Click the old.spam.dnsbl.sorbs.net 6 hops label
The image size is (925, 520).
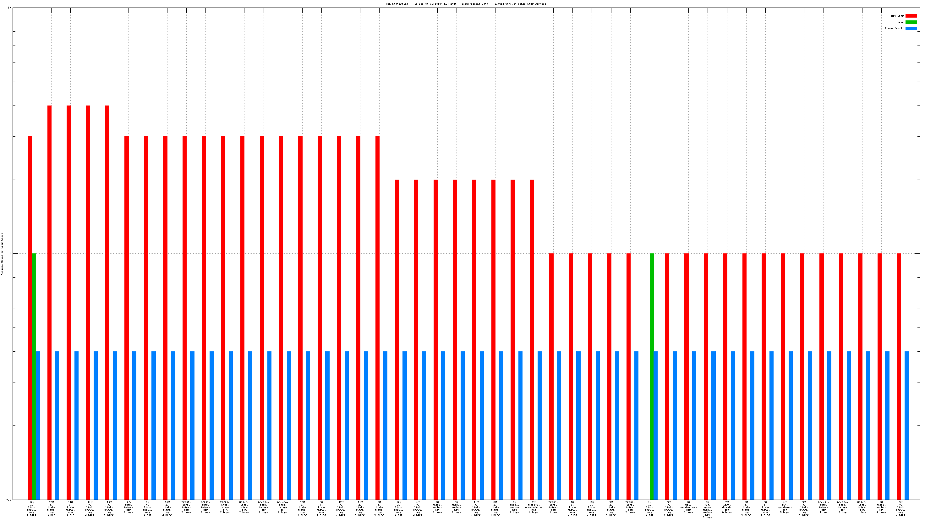707,510
